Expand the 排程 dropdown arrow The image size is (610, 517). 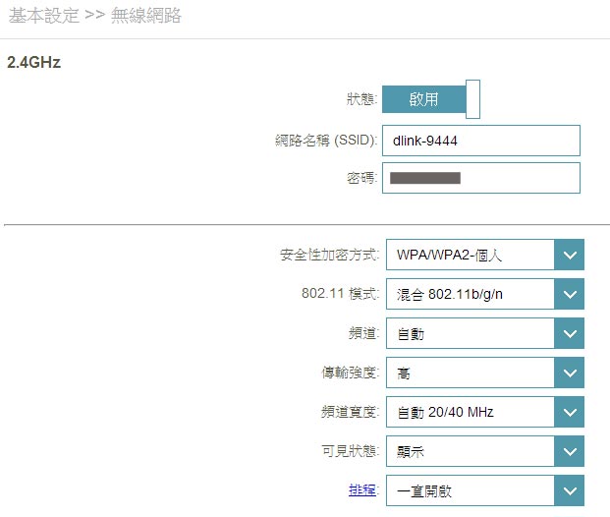[x=570, y=489]
